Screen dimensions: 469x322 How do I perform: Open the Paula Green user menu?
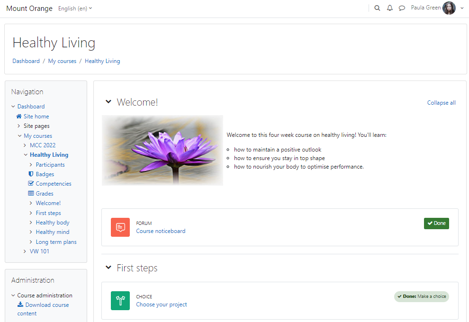click(437, 8)
